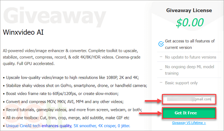
Task: Open the Unique CineAI tech link
Action: 23,126
